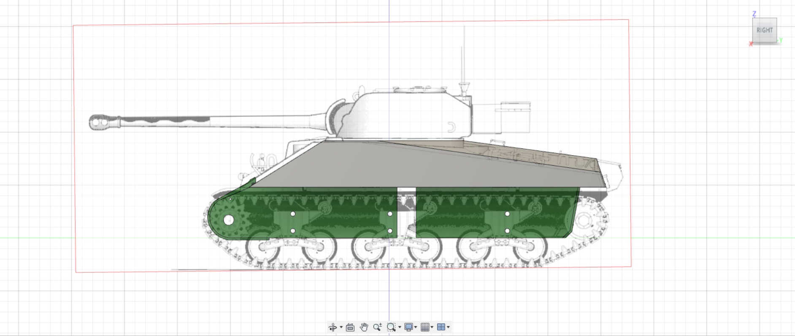Click the RIGHT face of the ViewCube

coord(764,30)
